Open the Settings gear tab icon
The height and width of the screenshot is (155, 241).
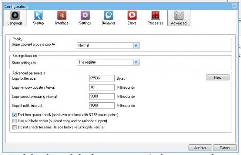coord(85,15)
